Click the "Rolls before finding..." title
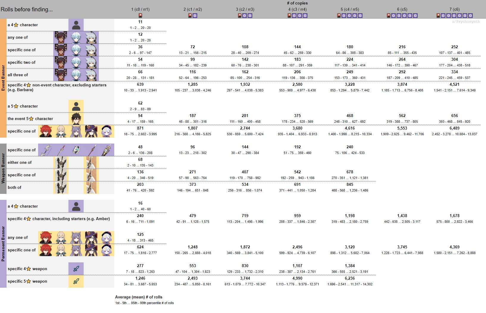The height and width of the screenshot is (313, 486). 27,9
